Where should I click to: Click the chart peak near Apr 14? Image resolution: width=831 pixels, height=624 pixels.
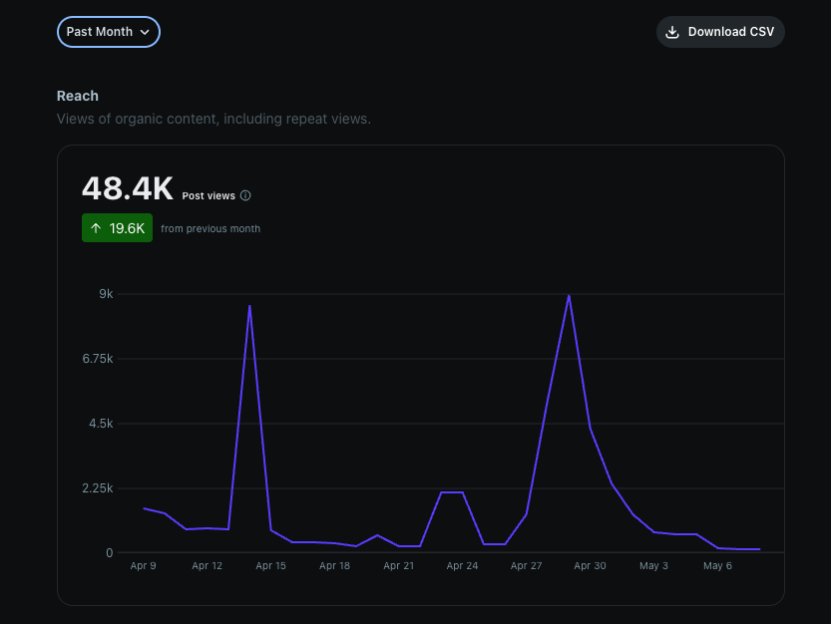(249, 306)
